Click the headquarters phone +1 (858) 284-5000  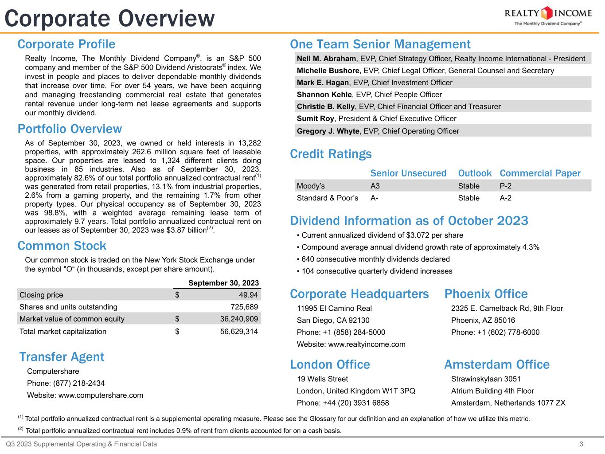[341, 333]
